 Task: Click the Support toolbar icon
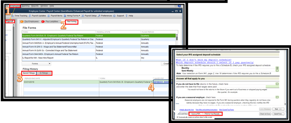click(x=114, y=16)
